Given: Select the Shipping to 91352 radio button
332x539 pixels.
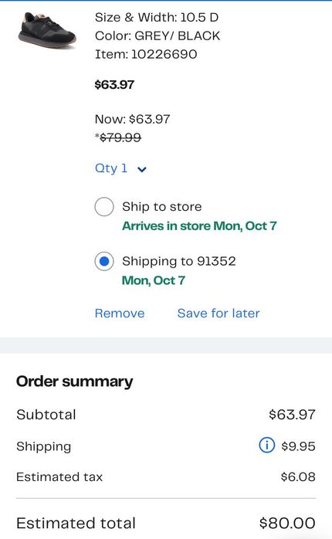Looking at the screenshot, I should coord(104,261).
